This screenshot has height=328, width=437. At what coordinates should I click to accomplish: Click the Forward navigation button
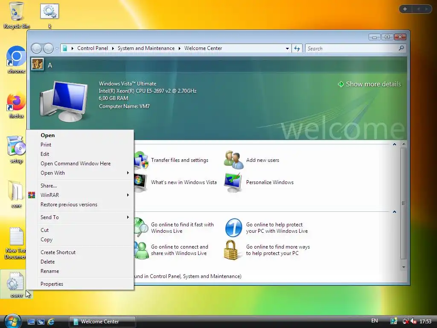48,48
